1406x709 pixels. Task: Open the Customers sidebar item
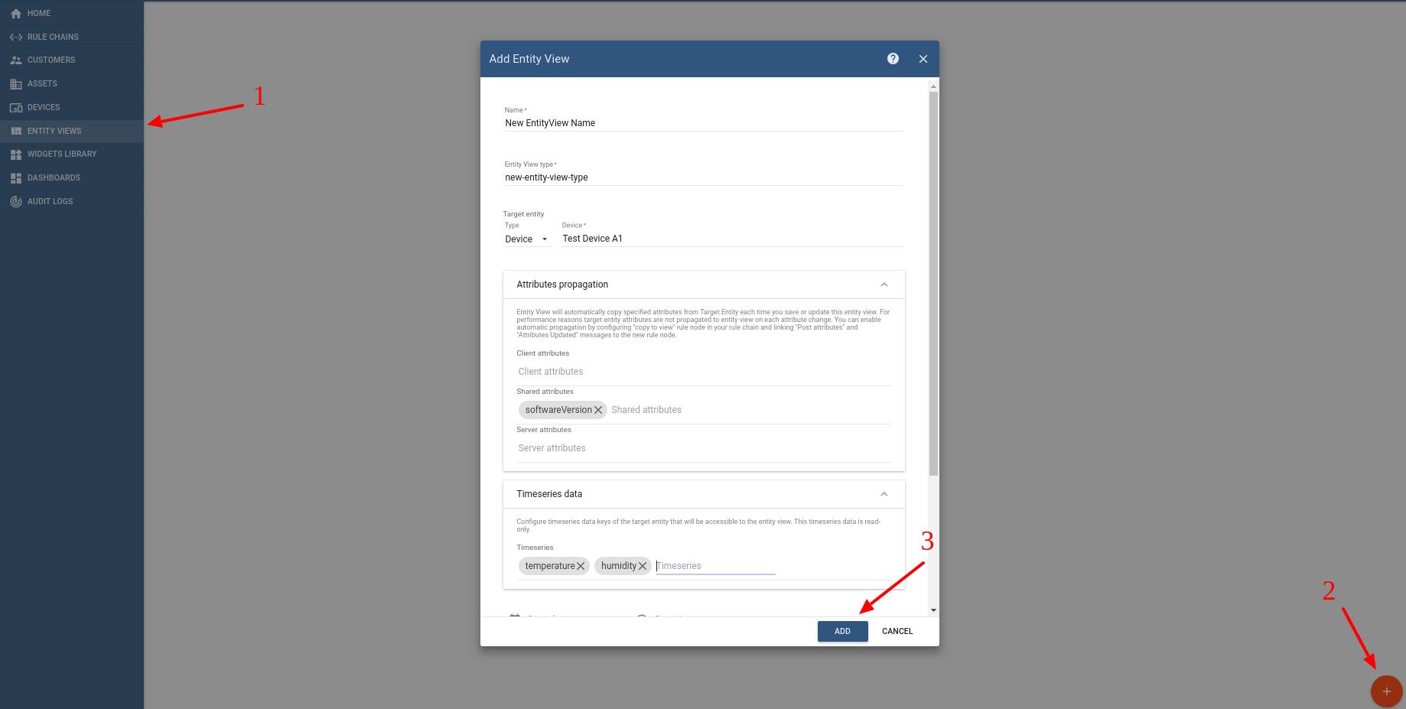pyautogui.click(x=50, y=60)
